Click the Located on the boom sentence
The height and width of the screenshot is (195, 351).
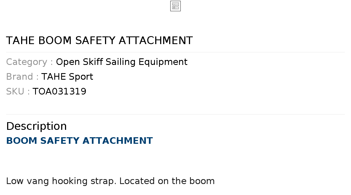(167, 181)
